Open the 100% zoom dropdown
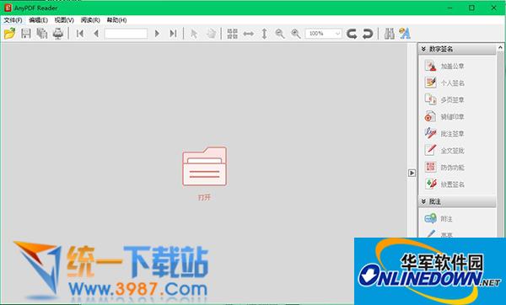The height and width of the screenshot is (305, 506). [x=323, y=34]
